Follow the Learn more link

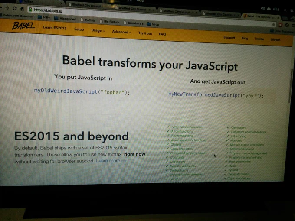point(111,161)
